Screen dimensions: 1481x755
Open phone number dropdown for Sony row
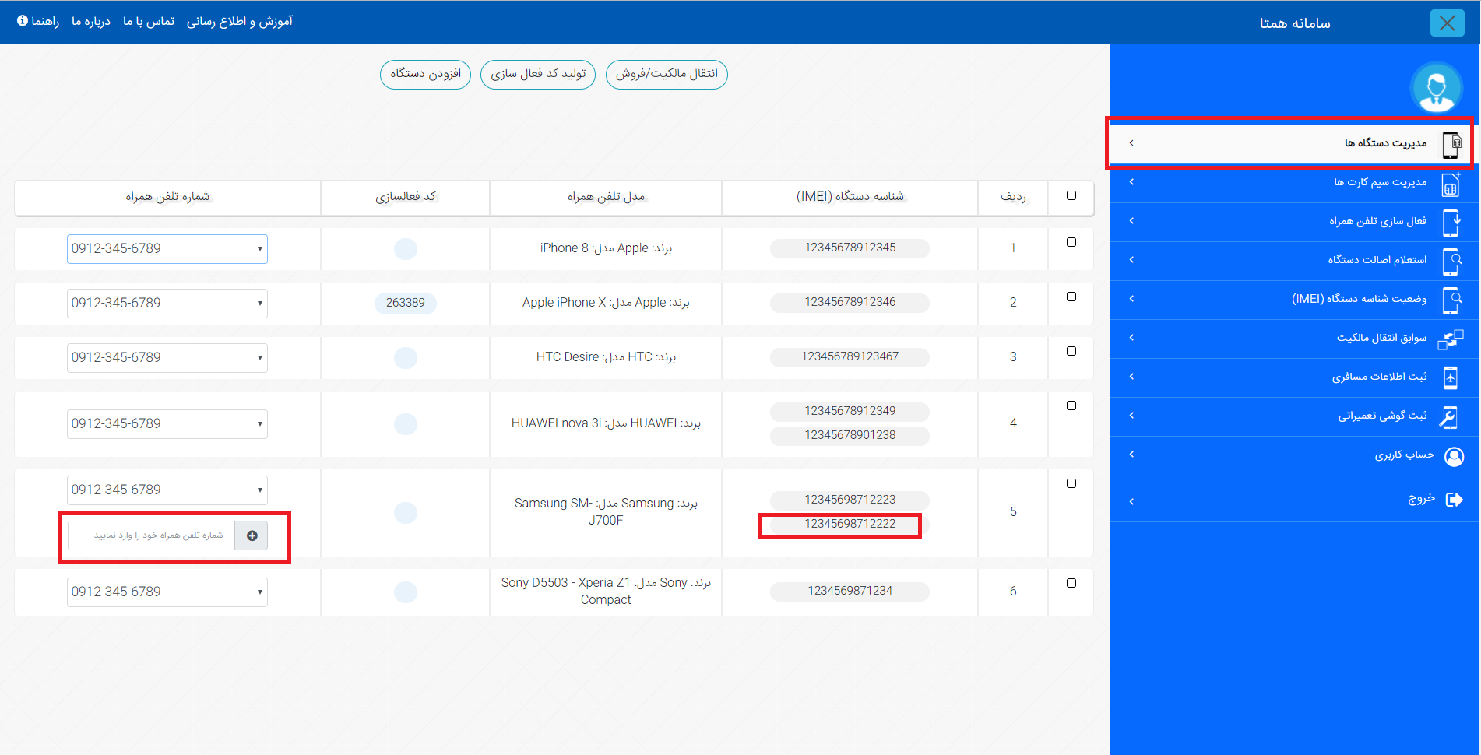pyautogui.click(x=167, y=592)
